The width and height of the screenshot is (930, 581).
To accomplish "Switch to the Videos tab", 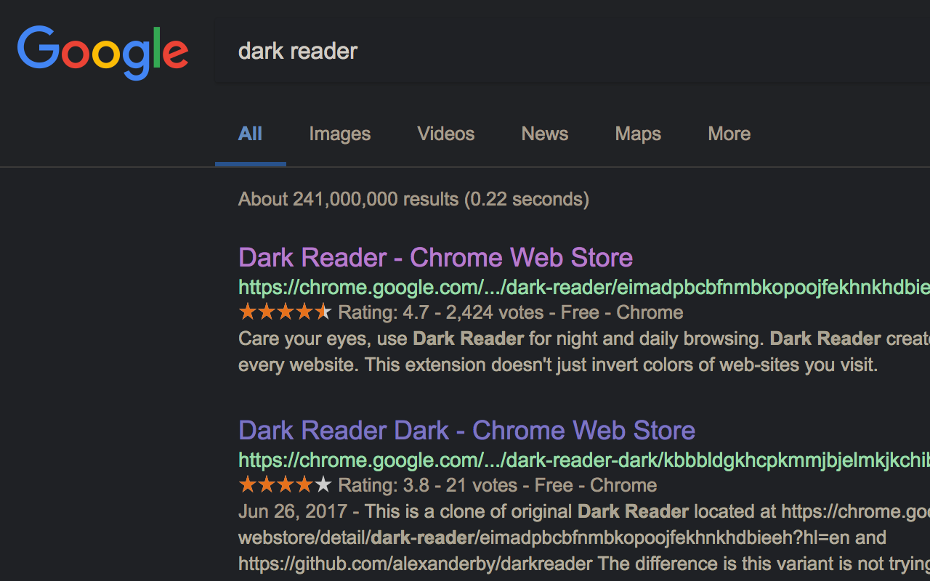I will [445, 134].
